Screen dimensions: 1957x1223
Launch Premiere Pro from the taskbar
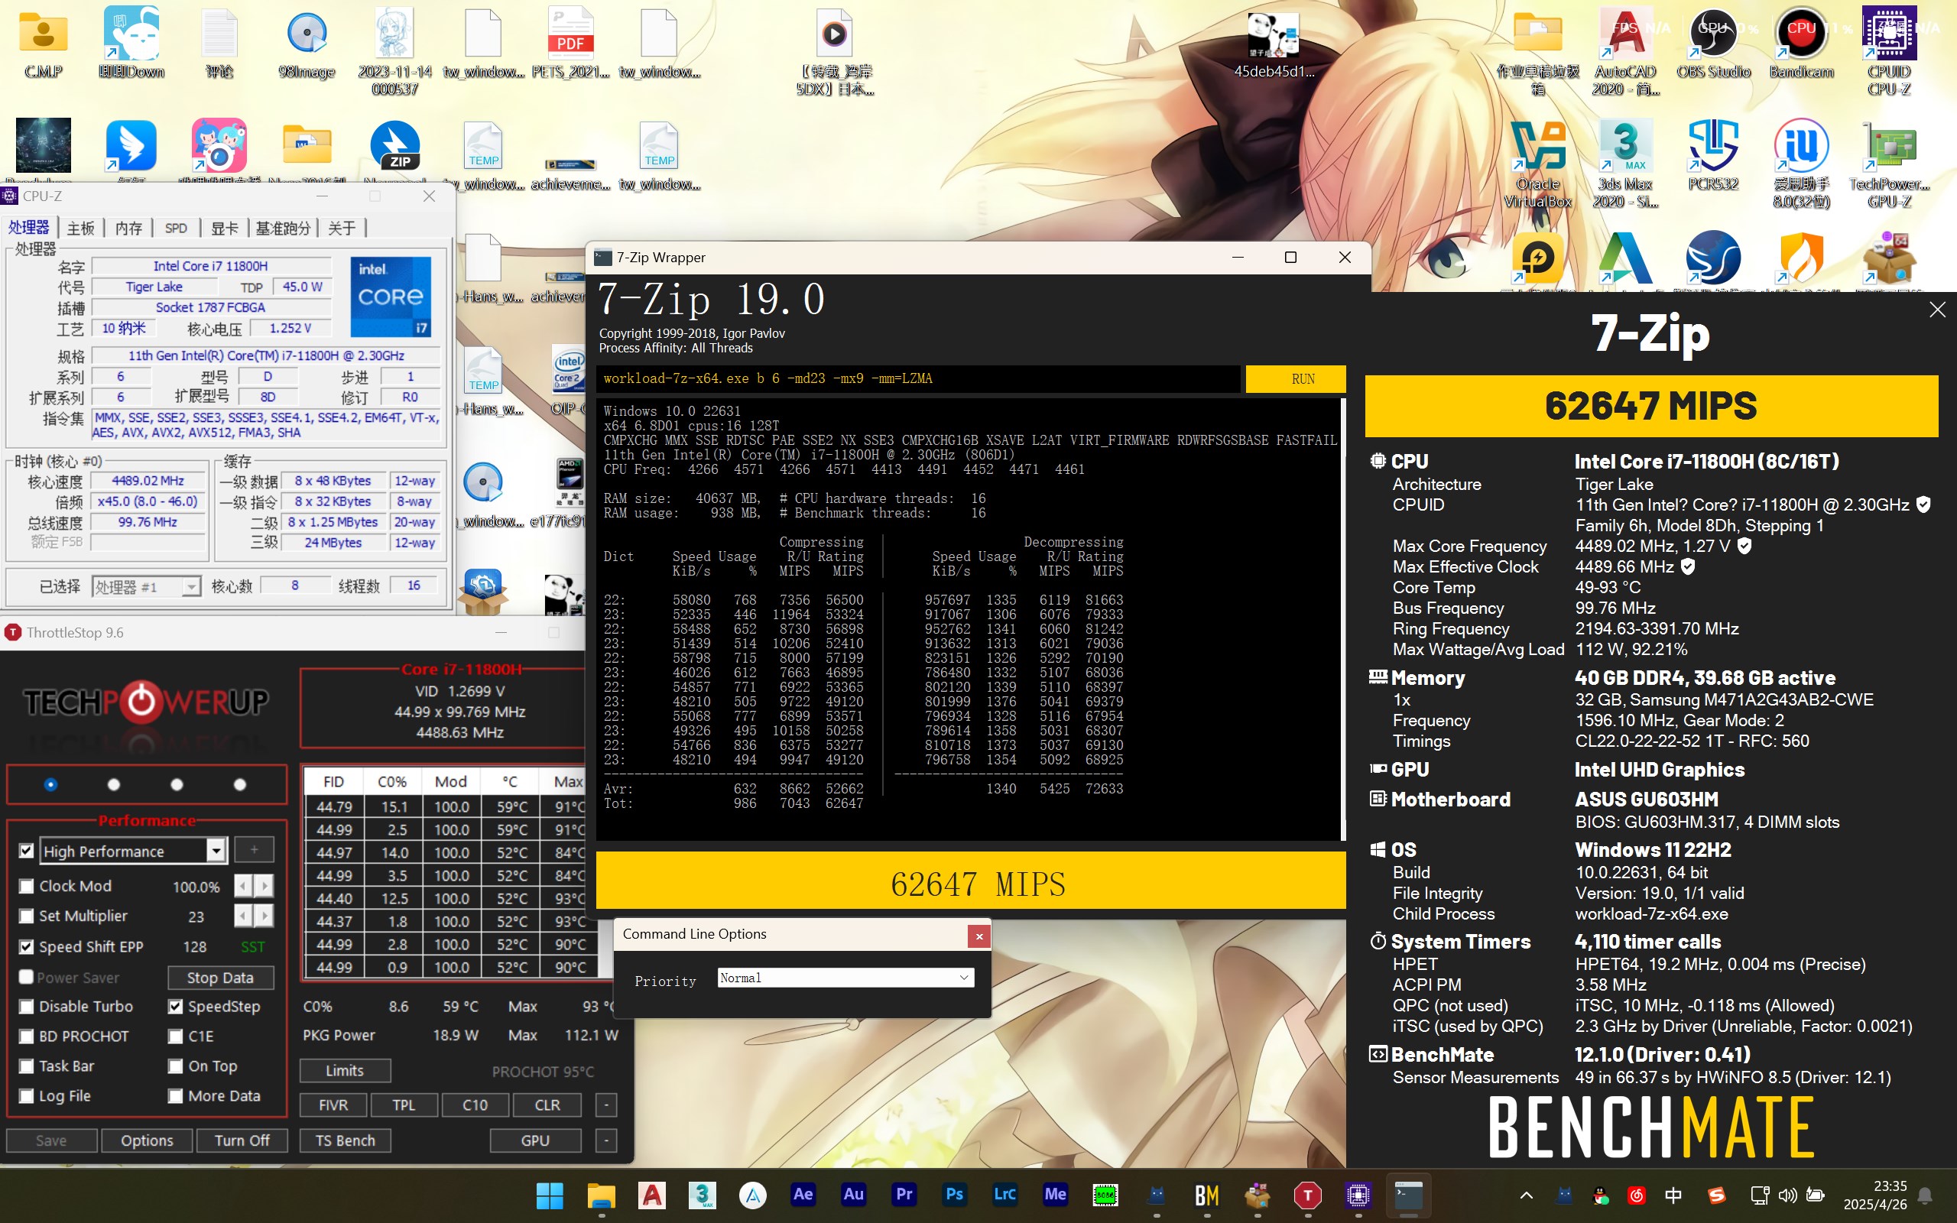pyautogui.click(x=904, y=1195)
